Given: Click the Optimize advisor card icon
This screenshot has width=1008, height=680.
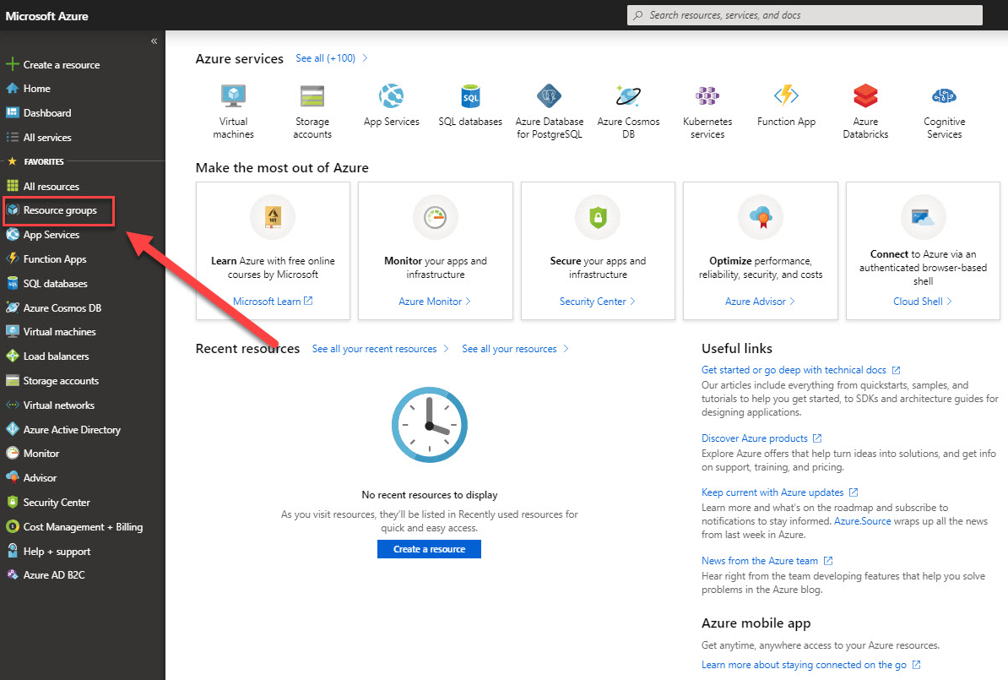Looking at the screenshot, I should [761, 217].
